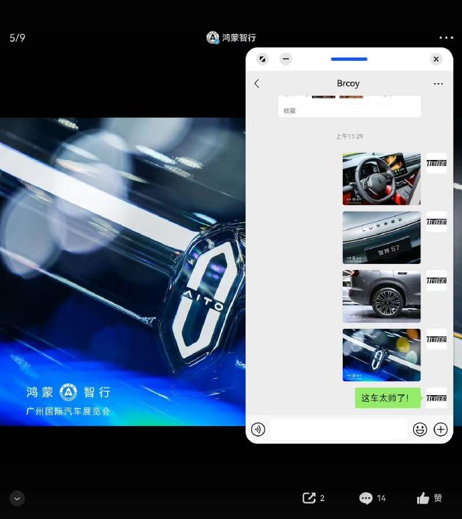Open the Brcoy chat options menu
Image resolution: width=462 pixels, height=519 pixels.
point(438,84)
